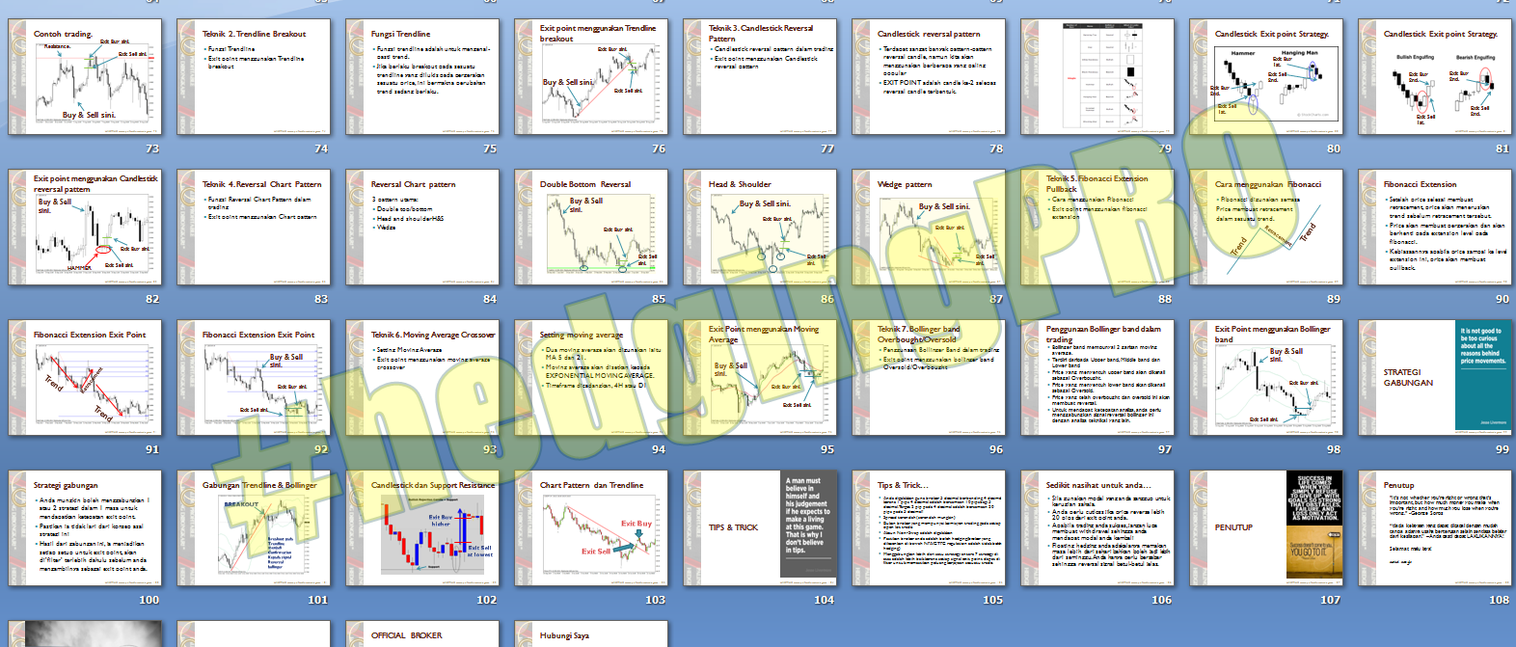Click Candlestick dan Support Resistance slide

click(x=422, y=528)
